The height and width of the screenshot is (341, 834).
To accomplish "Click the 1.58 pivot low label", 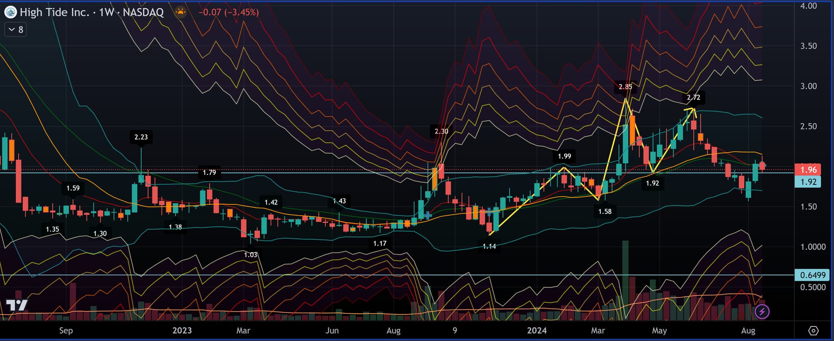I will (605, 211).
